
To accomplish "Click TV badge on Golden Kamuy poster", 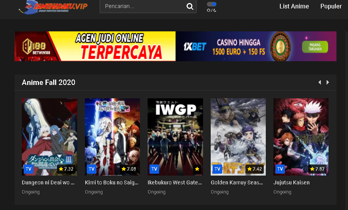I will [x=217, y=169].
